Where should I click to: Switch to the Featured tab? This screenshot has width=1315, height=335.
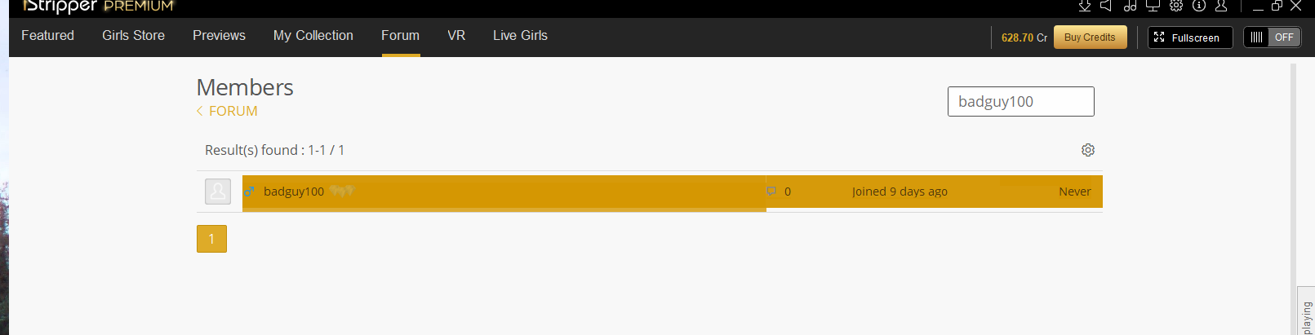click(47, 36)
